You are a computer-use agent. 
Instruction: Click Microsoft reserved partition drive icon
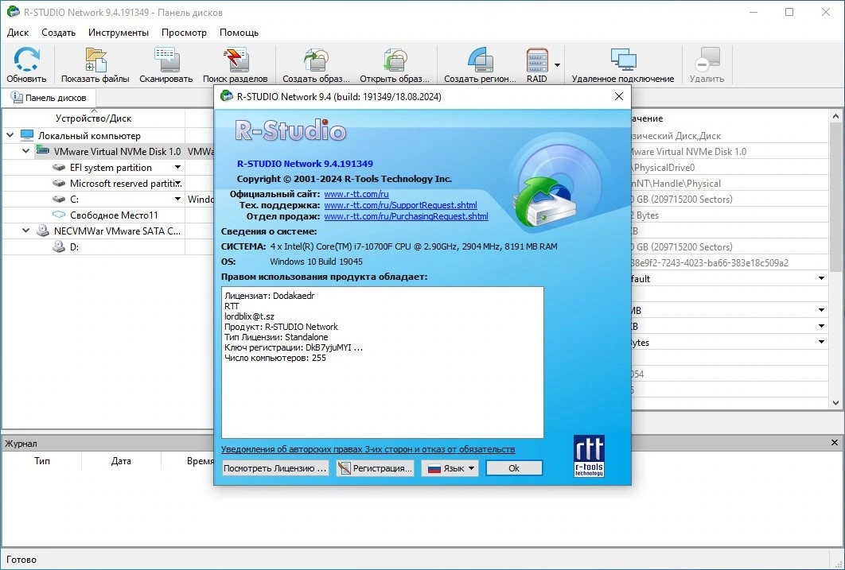59,183
